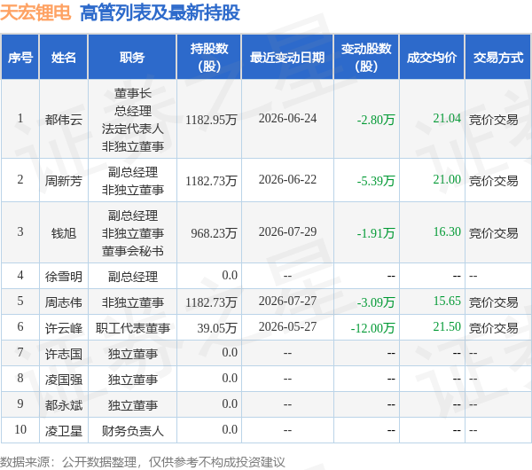Select the 变动股数(股) column header
Image resolution: width=532 pixels, height=470 pixels.
pos(366,58)
